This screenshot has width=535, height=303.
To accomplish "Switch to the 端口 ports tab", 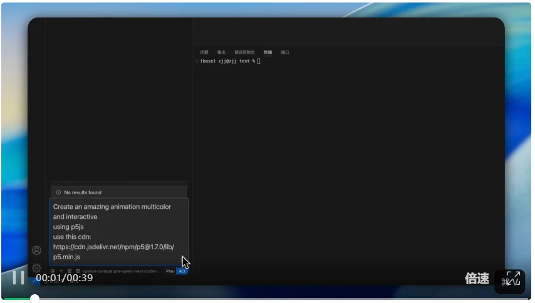I will tap(285, 52).
